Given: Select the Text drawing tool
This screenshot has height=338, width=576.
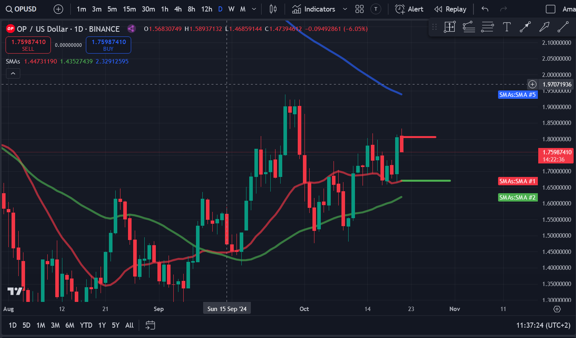Looking at the screenshot, I should point(506,27).
